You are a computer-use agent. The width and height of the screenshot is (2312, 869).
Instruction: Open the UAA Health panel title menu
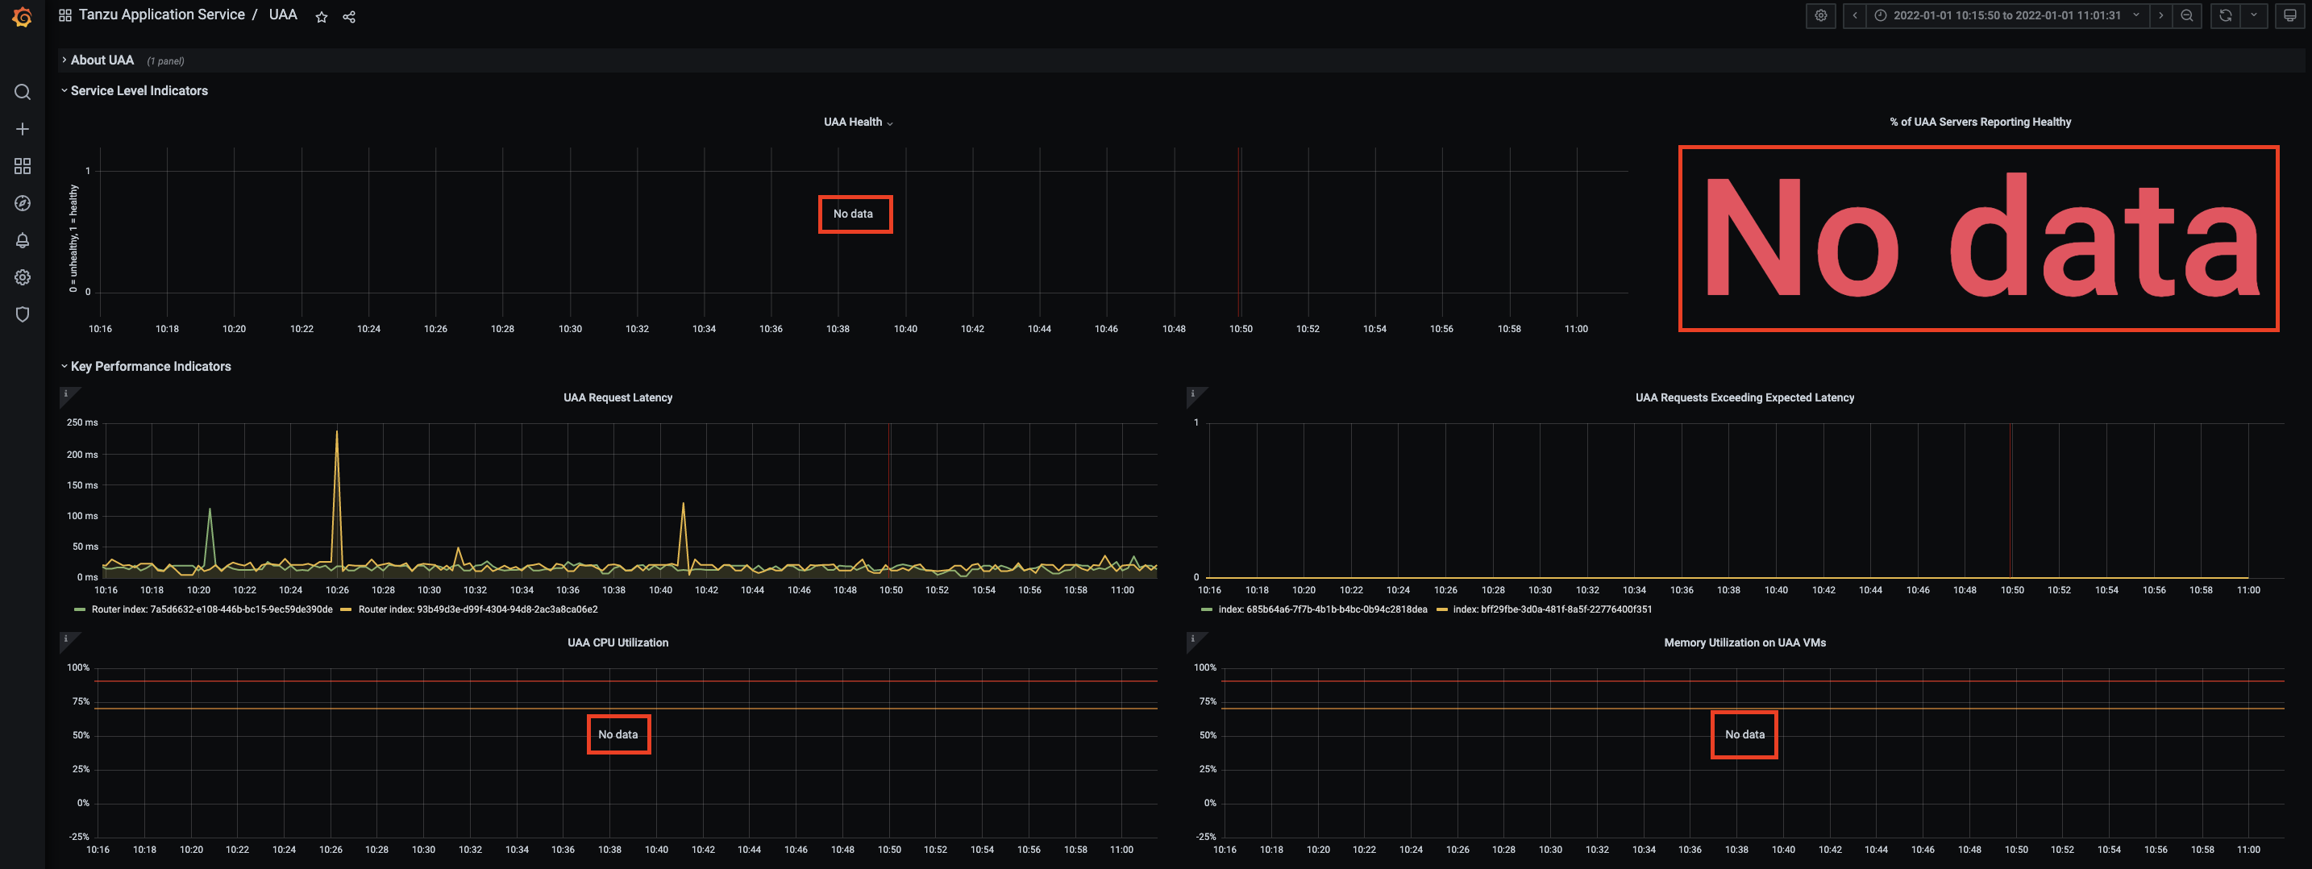coord(857,122)
